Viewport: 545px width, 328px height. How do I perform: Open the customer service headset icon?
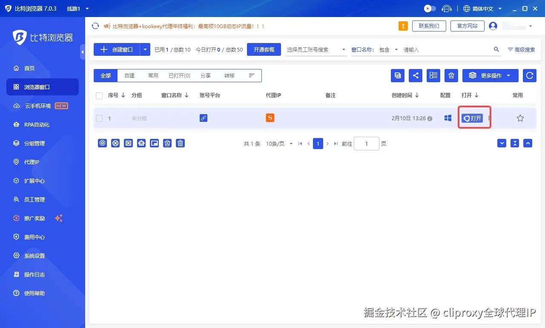(446, 9)
